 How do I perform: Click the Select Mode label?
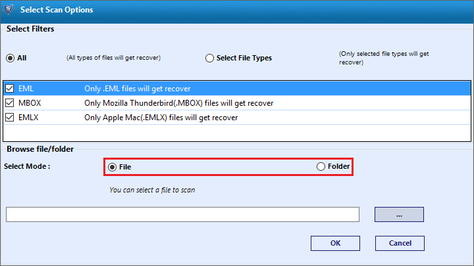click(27, 166)
